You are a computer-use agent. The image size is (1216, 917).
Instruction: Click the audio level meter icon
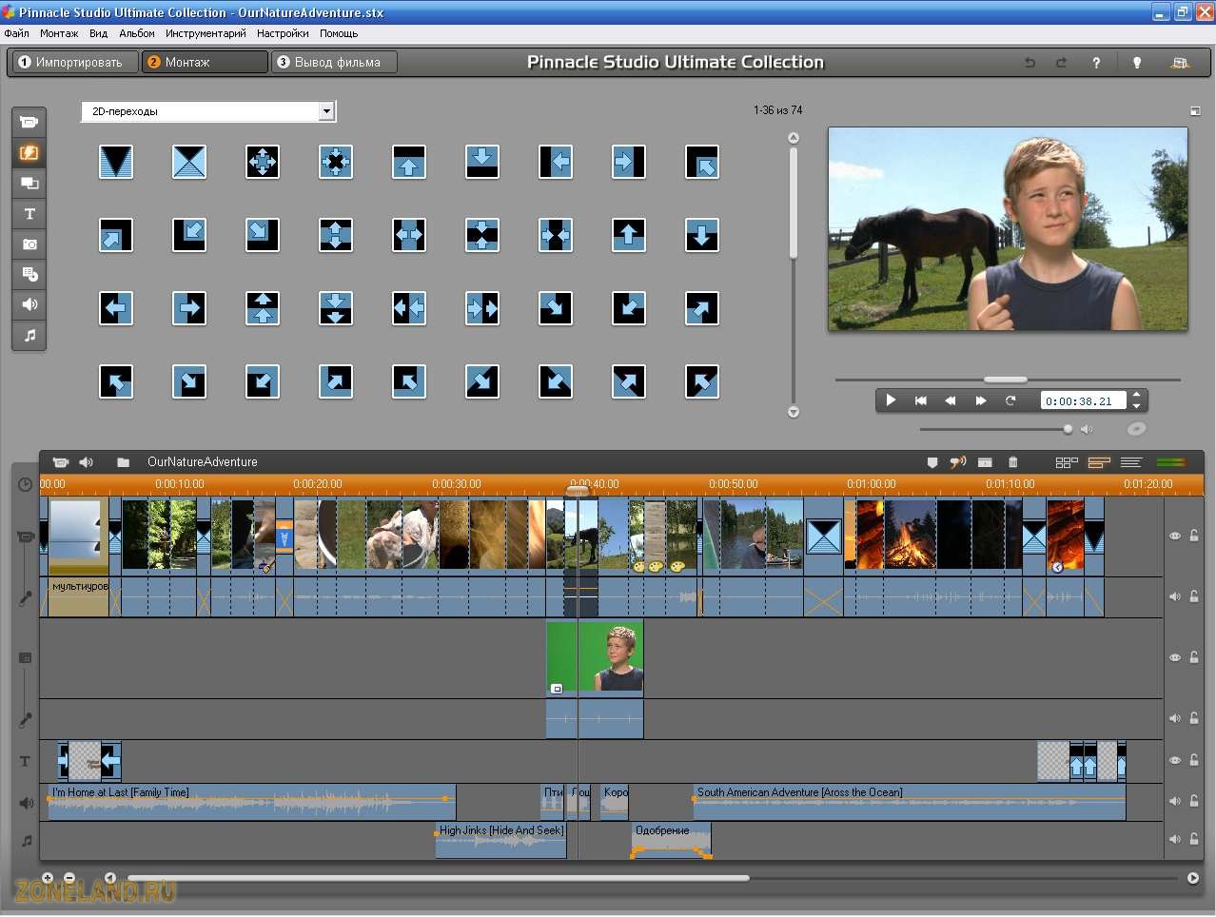coord(1170,462)
